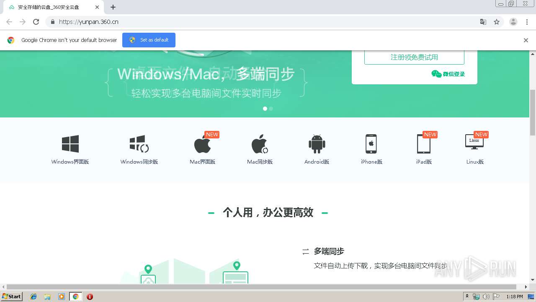Select the Mac界面版 Apple icon
Screen dimensions: 536x302
coord(203,144)
